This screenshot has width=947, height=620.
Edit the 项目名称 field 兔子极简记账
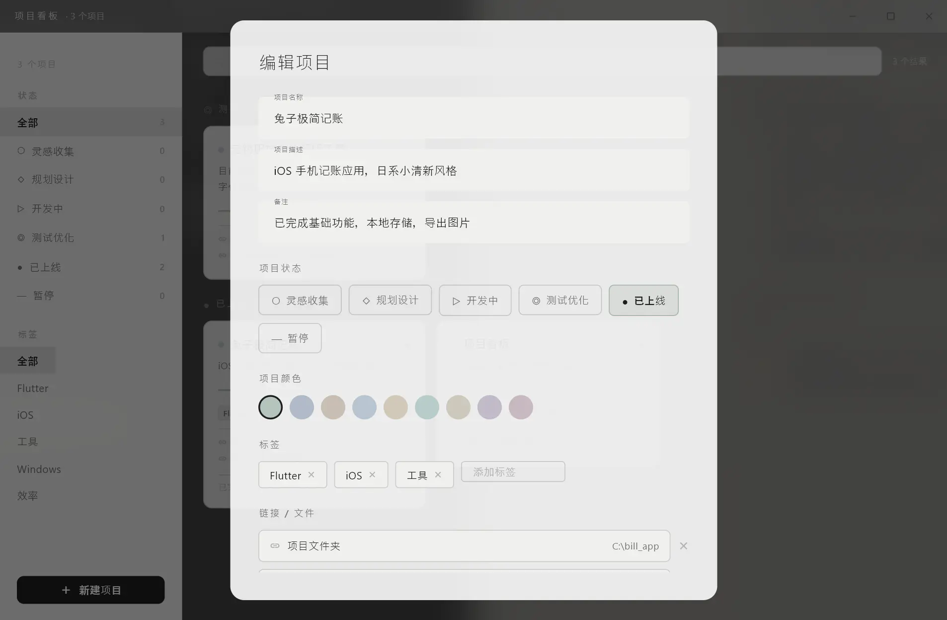point(473,118)
